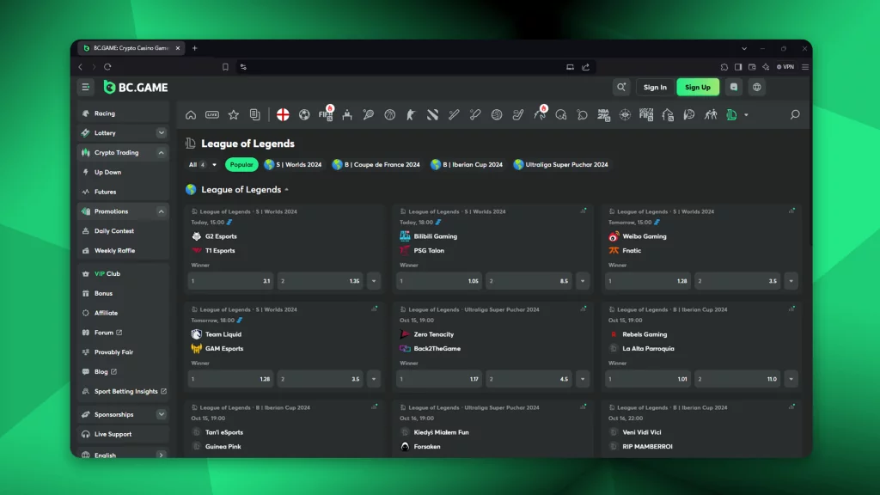
Task: Open the chat bubble icon in header
Action: [734, 87]
